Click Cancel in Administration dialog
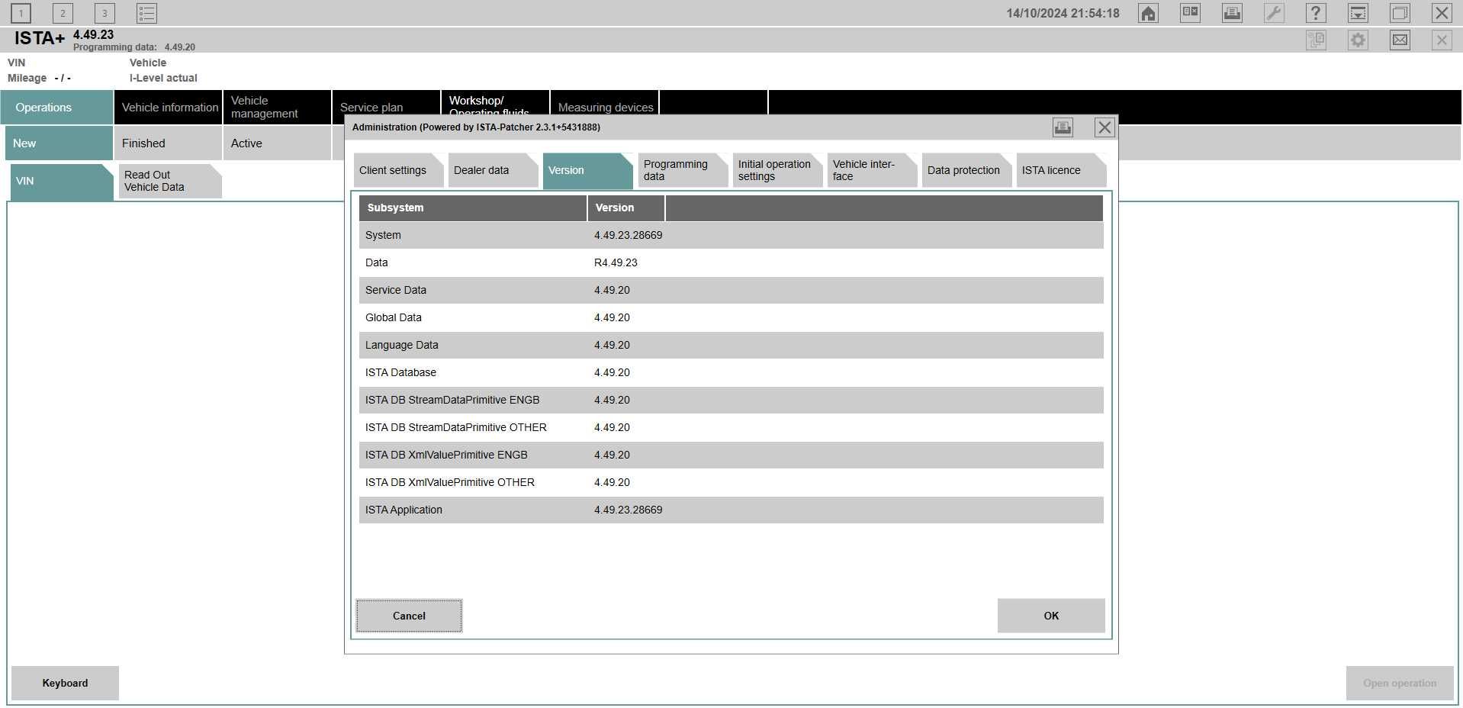Screen dimensions: 1463x708 click(409, 616)
